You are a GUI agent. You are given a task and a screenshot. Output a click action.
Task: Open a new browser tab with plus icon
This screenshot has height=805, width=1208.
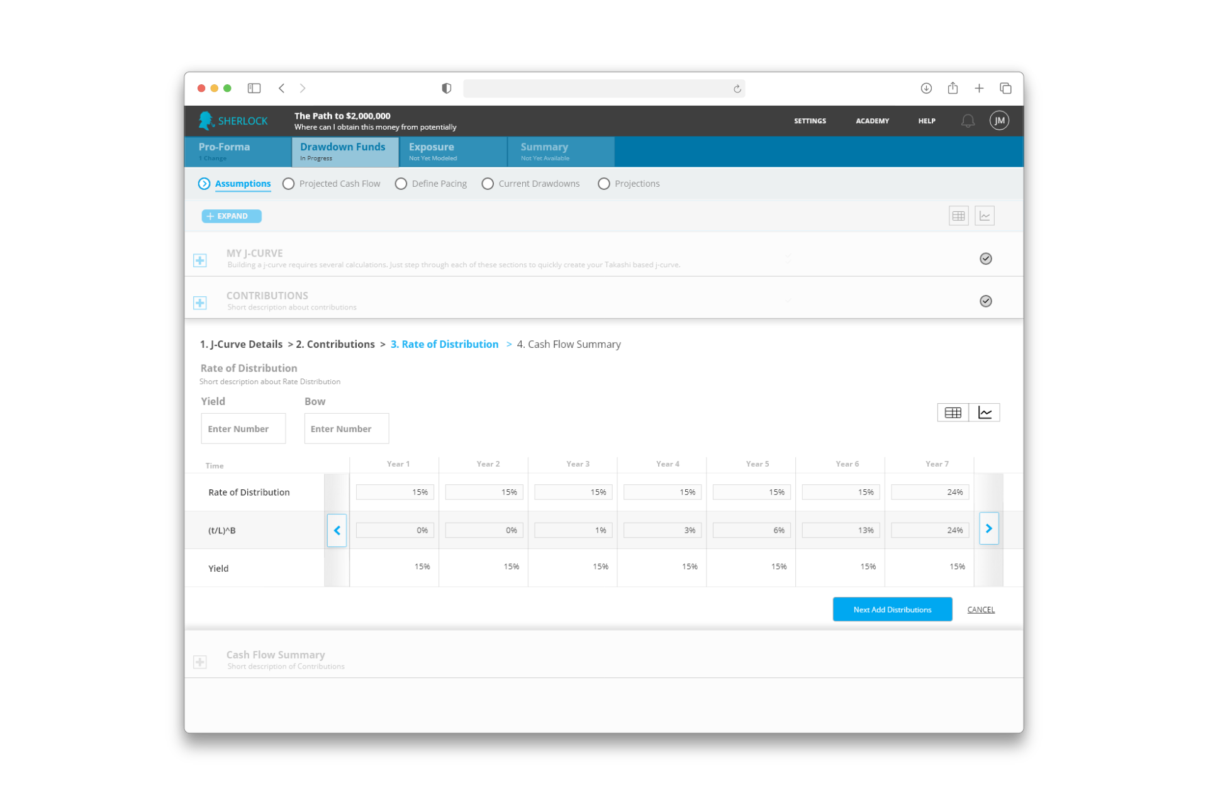tap(979, 88)
